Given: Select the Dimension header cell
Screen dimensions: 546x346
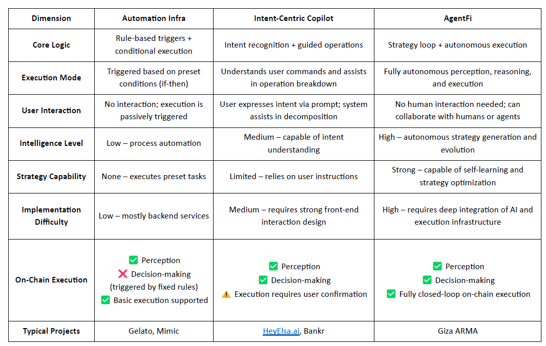Looking at the screenshot, I should coord(51,18).
